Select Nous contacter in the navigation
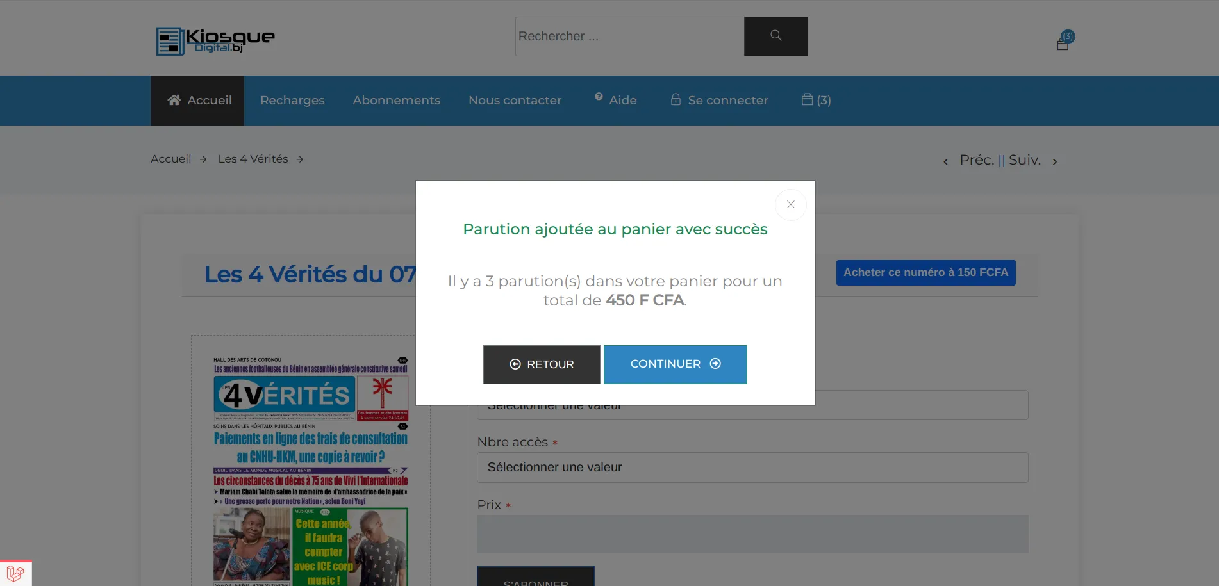The width and height of the screenshot is (1219, 586). [515, 100]
